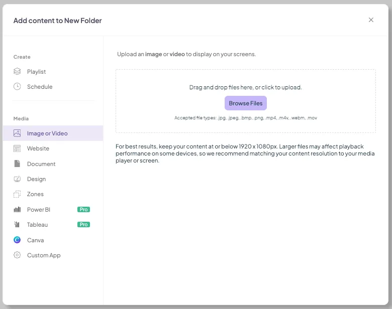
Task: Click the 'Accepted file types' text line
Action: pos(245,118)
